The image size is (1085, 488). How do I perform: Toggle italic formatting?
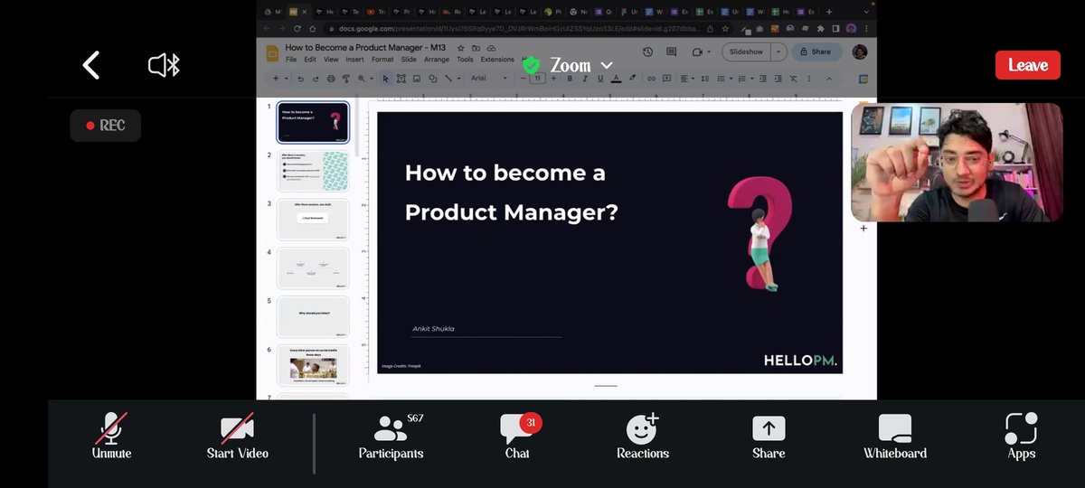pyautogui.click(x=585, y=79)
